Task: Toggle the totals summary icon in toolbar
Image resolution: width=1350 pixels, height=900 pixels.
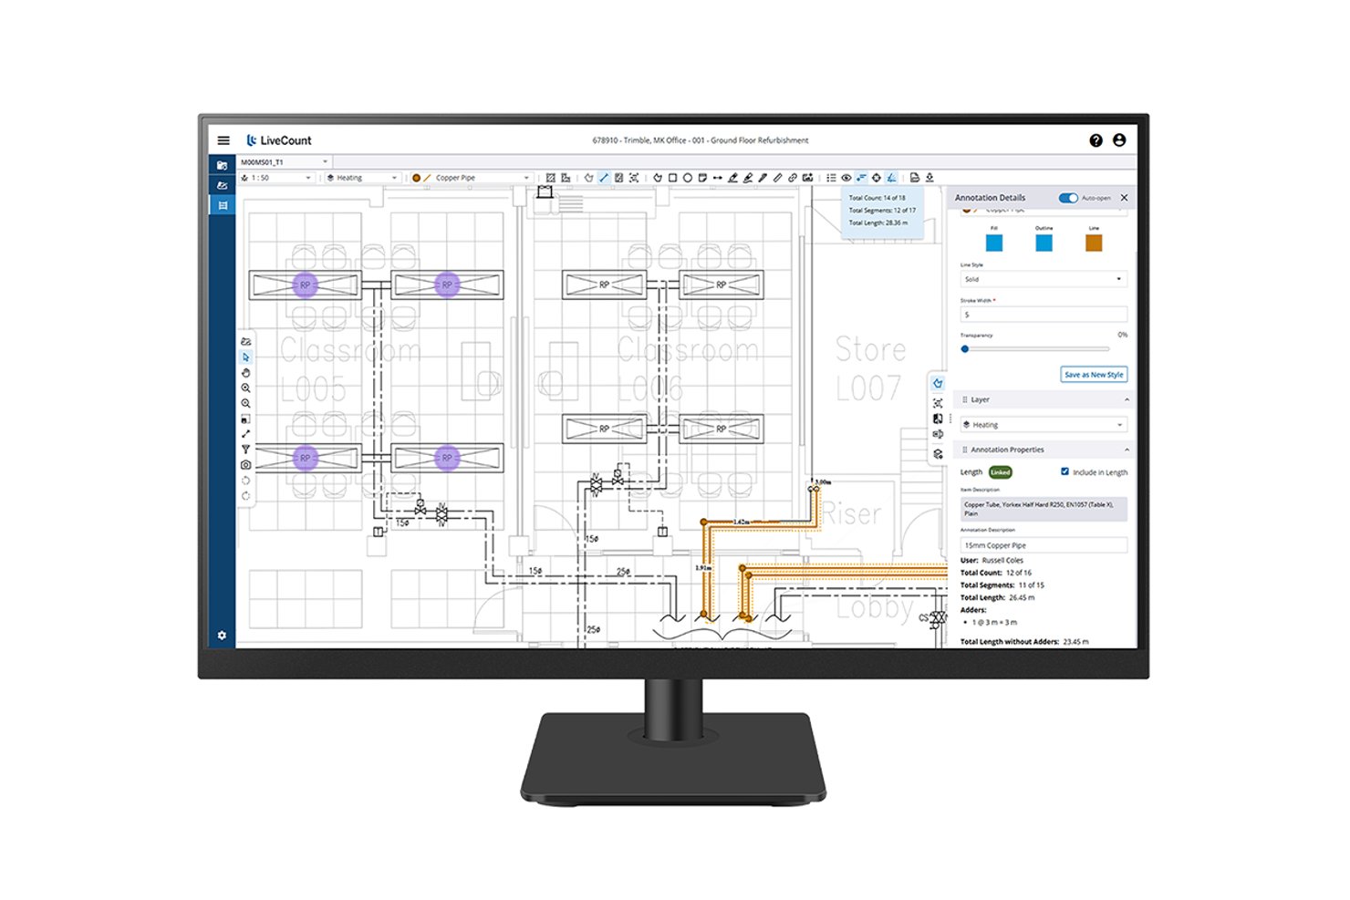Action: (x=861, y=178)
